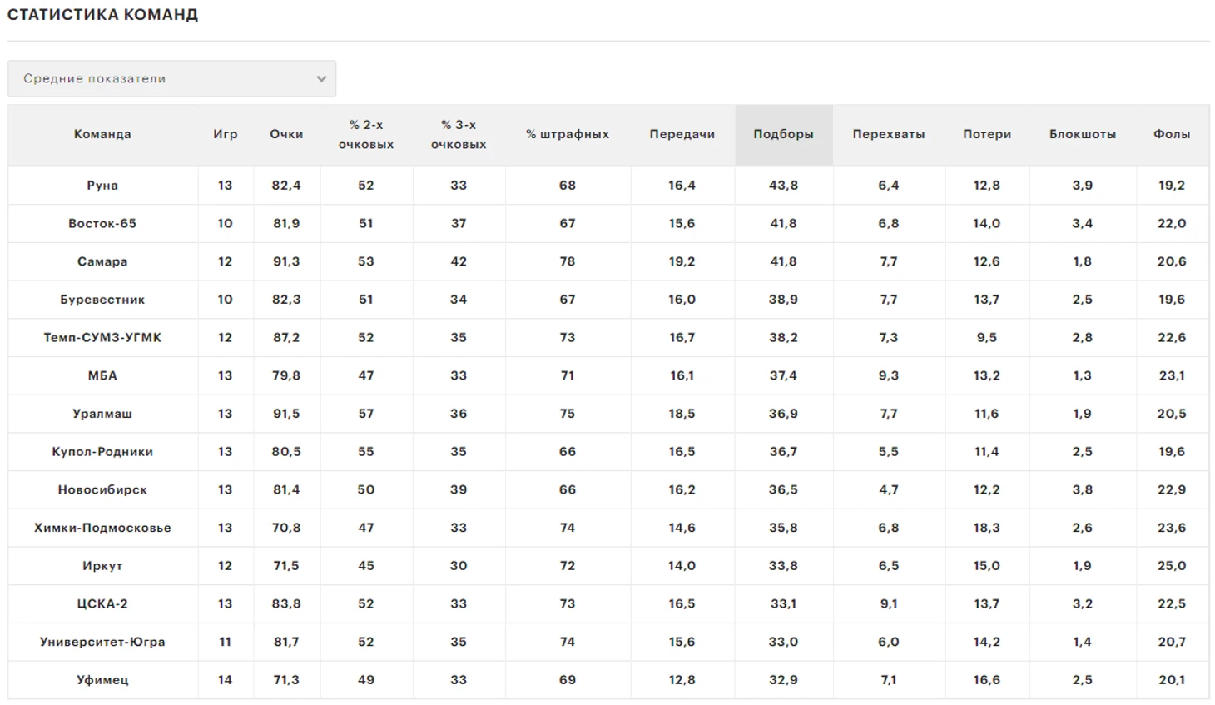
Task: Click Темп-СУМЗ-УГМК's turnovers value '9,5'
Action: [987, 338]
